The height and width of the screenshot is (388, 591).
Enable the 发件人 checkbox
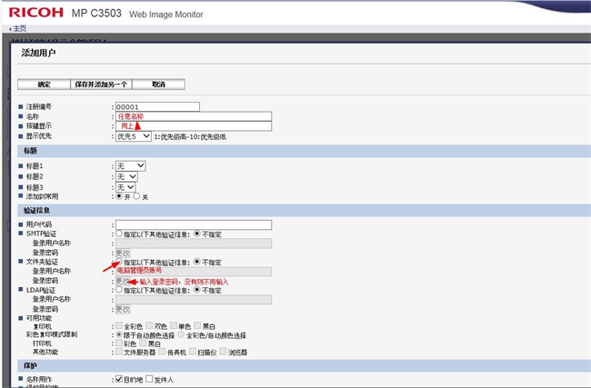point(150,378)
